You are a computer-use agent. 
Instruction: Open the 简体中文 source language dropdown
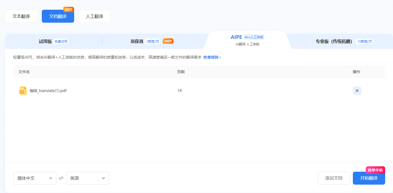[35, 178]
